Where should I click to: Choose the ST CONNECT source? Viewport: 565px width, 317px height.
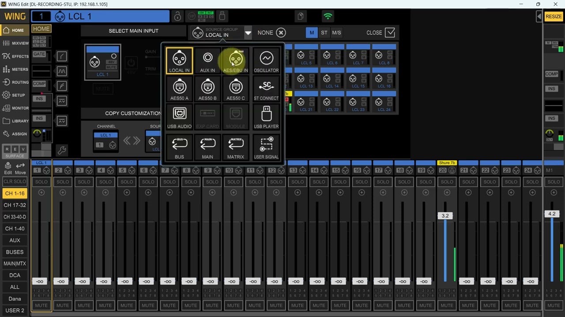(x=266, y=89)
